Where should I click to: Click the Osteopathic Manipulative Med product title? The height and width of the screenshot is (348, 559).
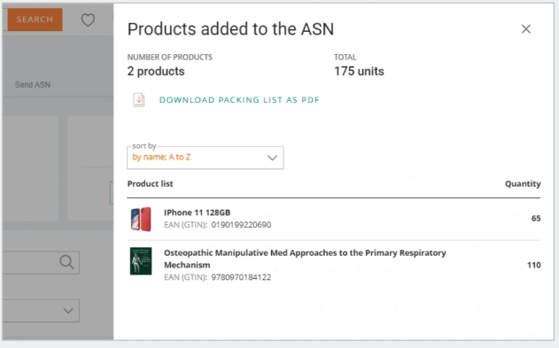(305, 259)
